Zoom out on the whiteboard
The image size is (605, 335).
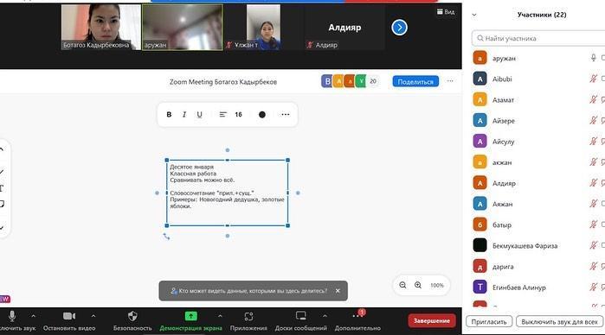(402, 285)
